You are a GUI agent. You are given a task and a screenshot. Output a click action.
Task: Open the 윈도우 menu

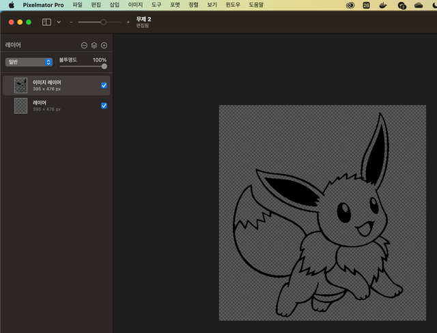233,5
